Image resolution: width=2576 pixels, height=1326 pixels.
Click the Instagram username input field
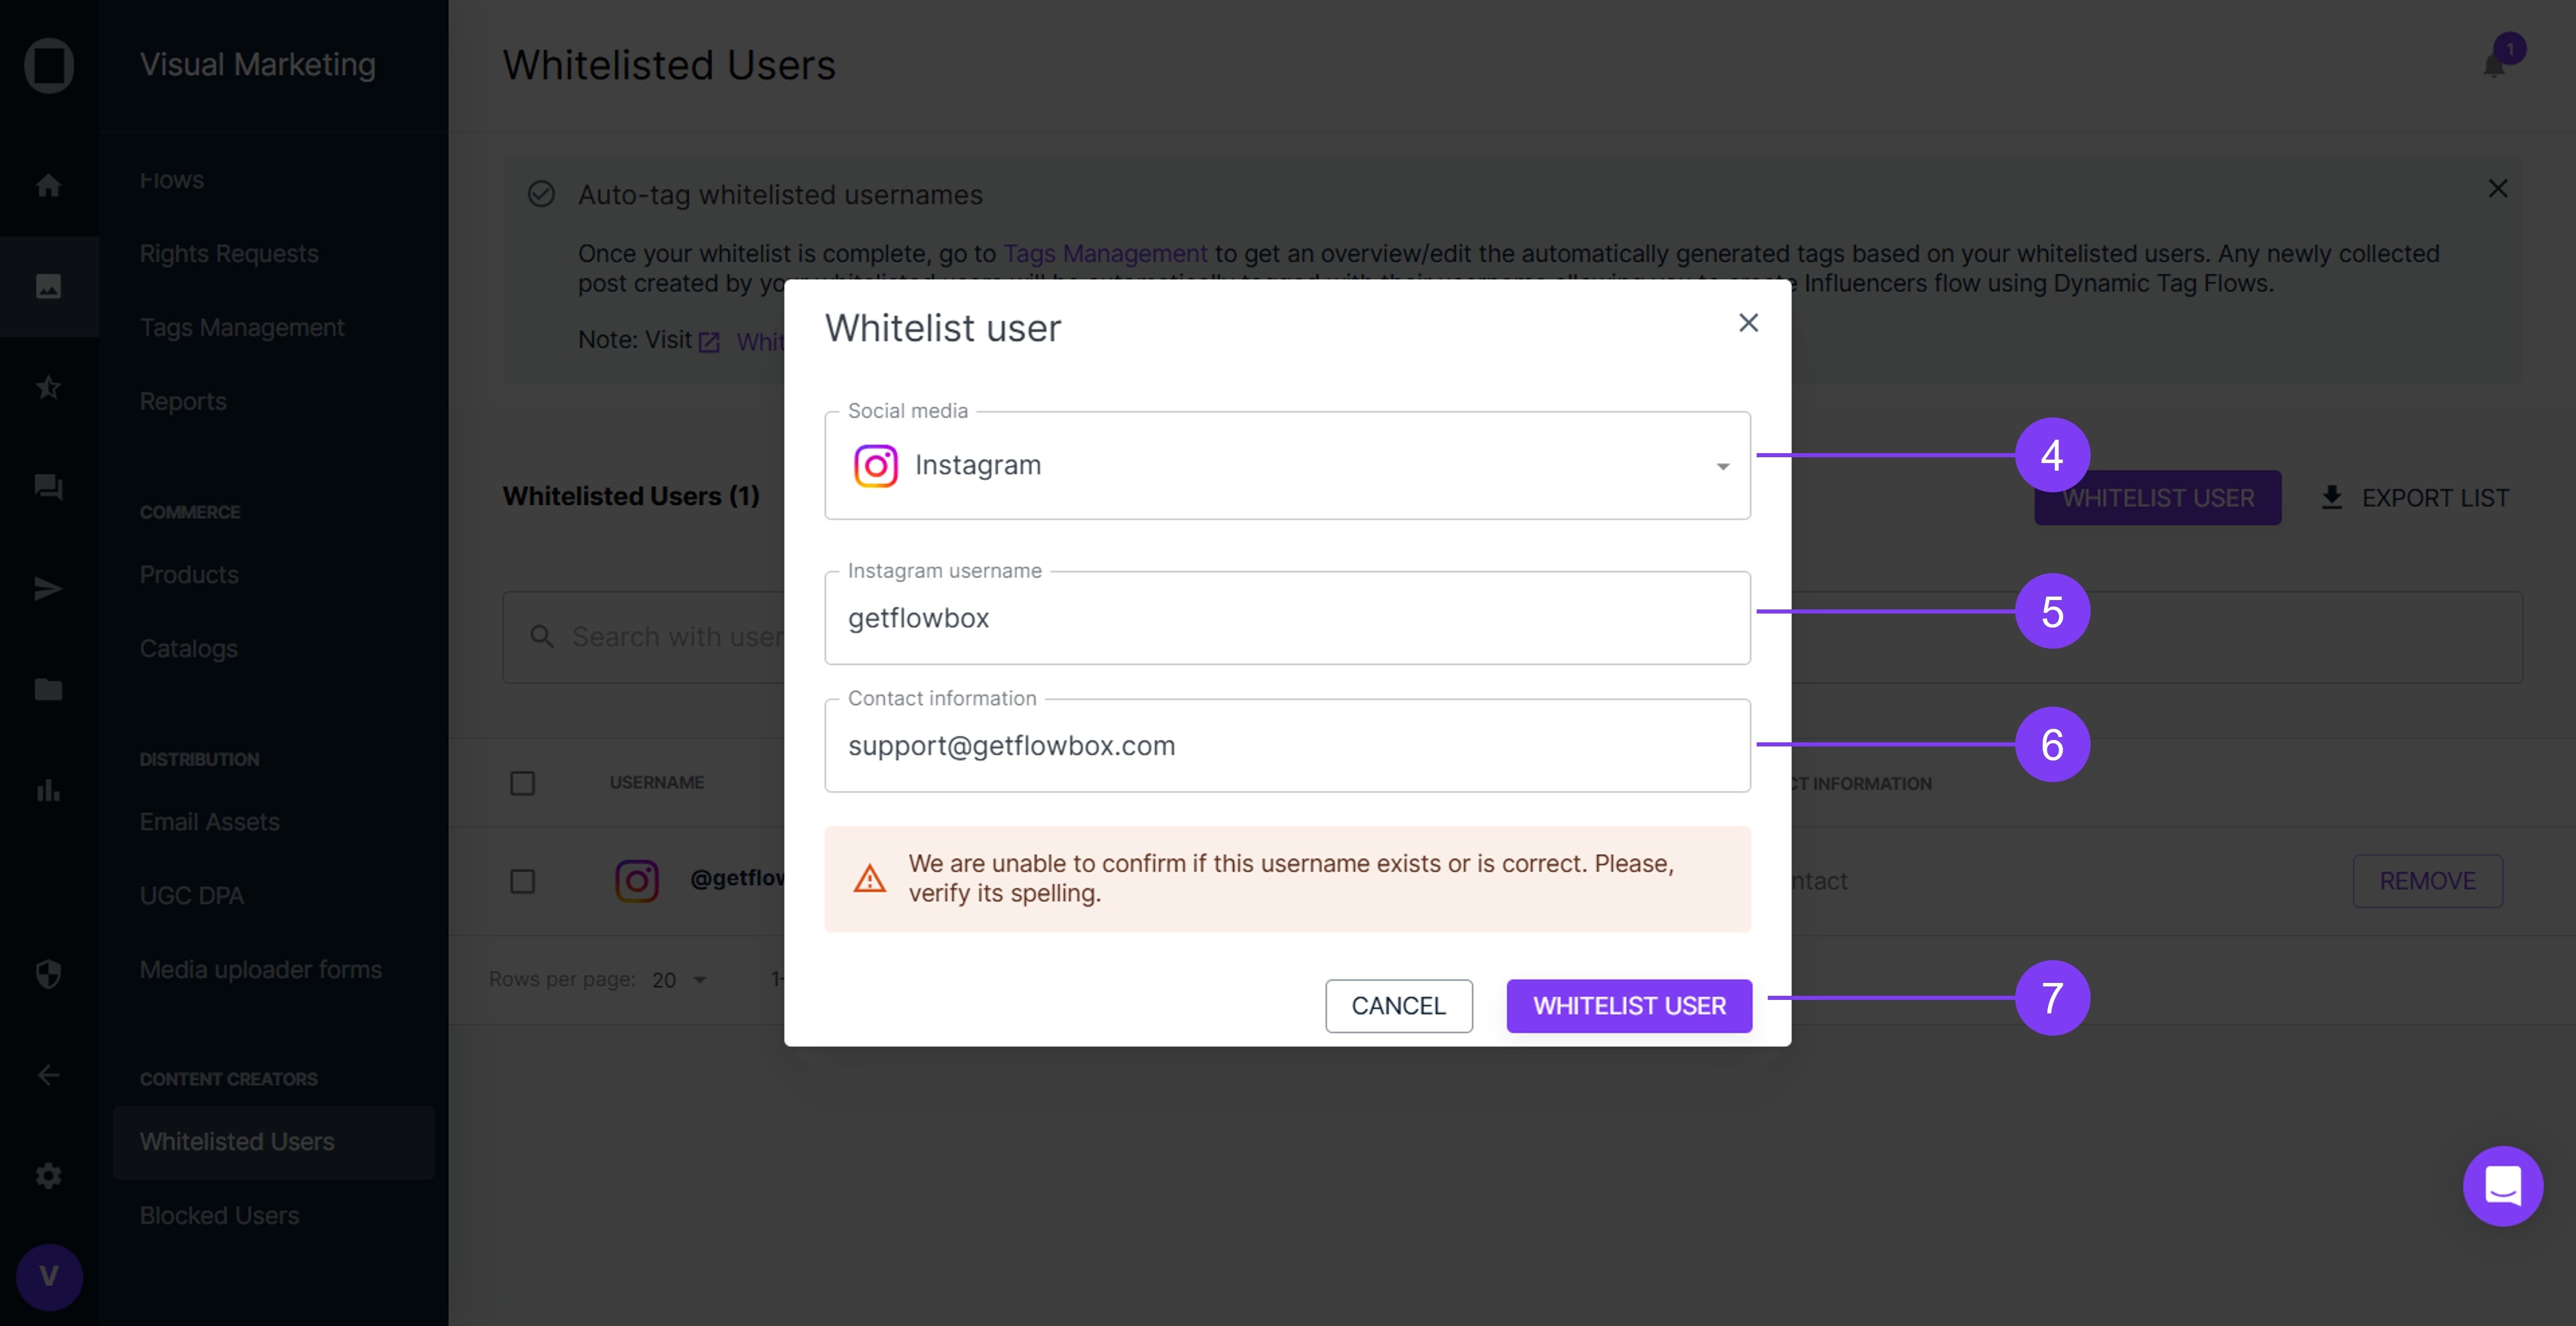[1286, 619]
